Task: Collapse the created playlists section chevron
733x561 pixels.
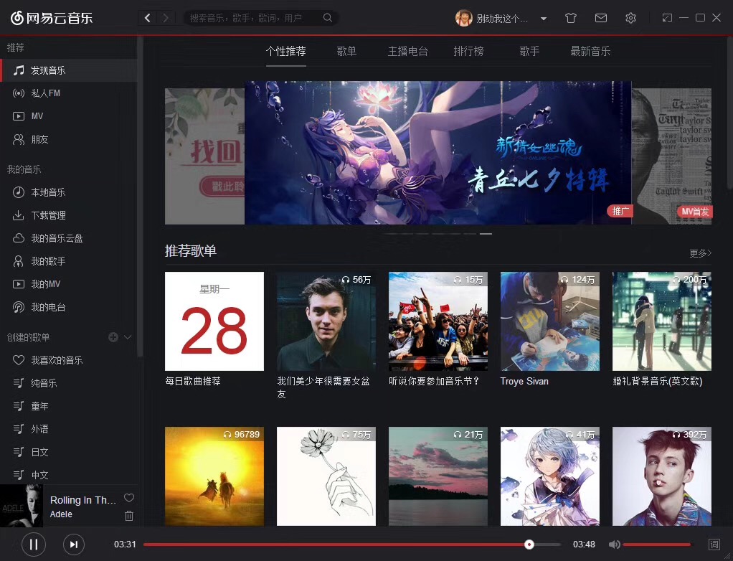Action: point(128,337)
